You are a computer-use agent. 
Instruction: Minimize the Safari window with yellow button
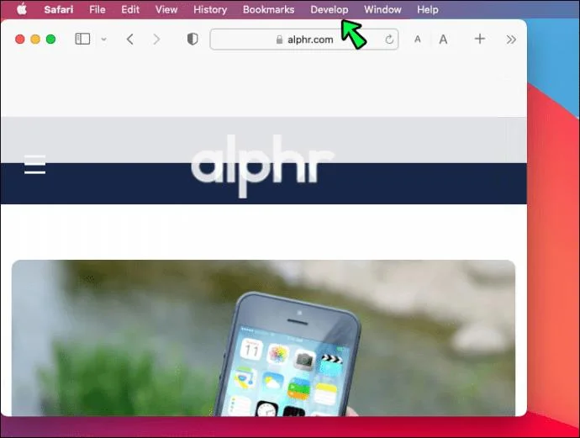pyautogui.click(x=35, y=39)
